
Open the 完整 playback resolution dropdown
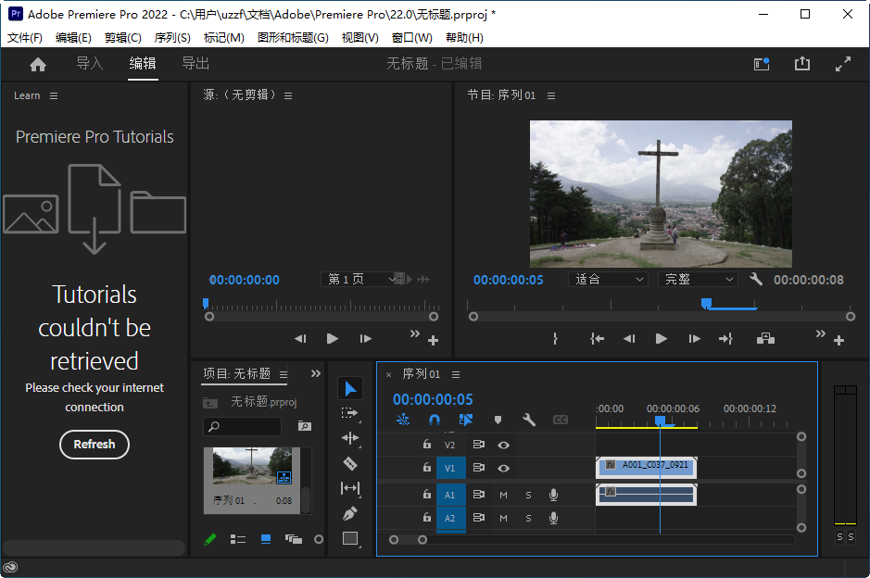(x=698, y=279)
